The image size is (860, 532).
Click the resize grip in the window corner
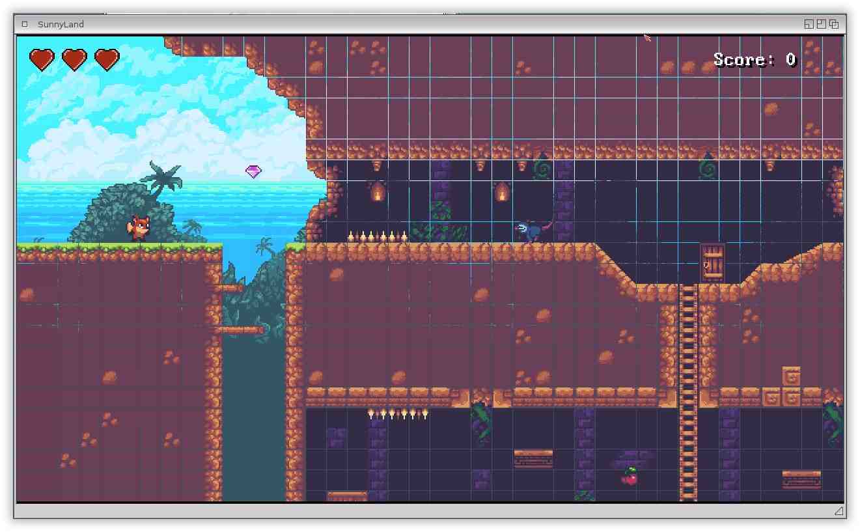click(x=840, y=511)
